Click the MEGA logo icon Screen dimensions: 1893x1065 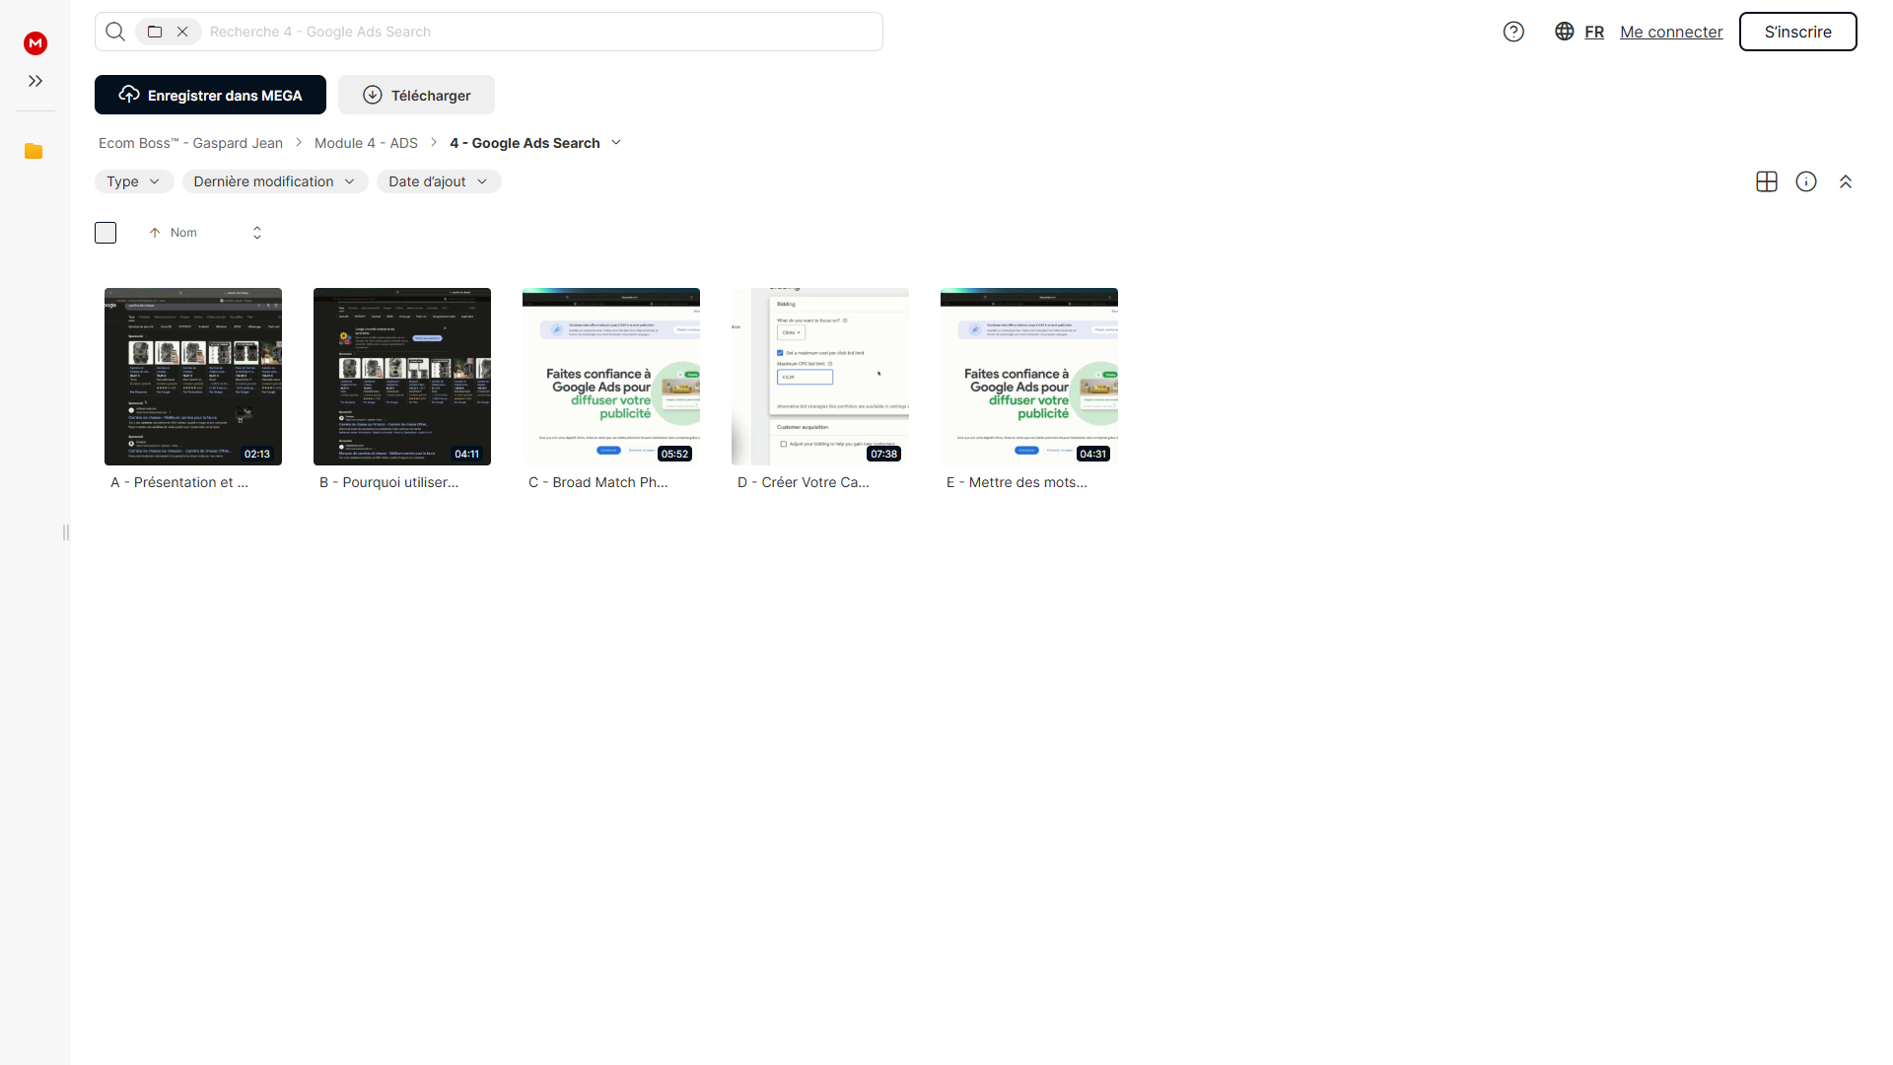[x=35, y=42]
